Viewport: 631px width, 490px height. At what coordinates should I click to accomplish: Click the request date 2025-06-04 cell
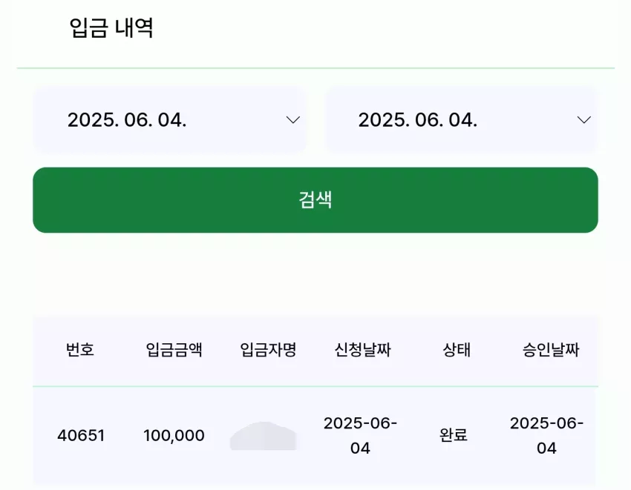click(x=360, y=435)
